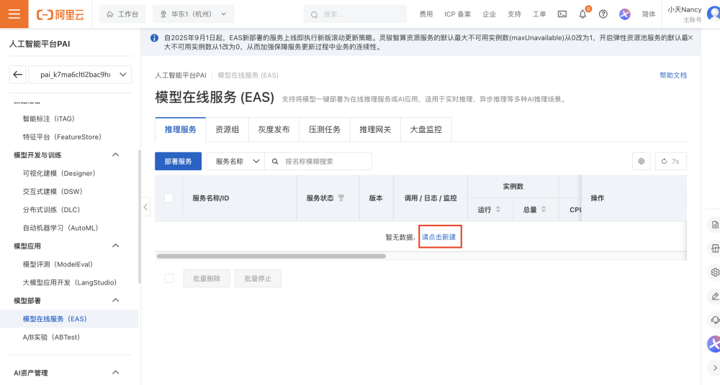Open 模型评测（ModelEval） in sidebar
This screenshot has height=385, width=720.
(x=58, y=264)
